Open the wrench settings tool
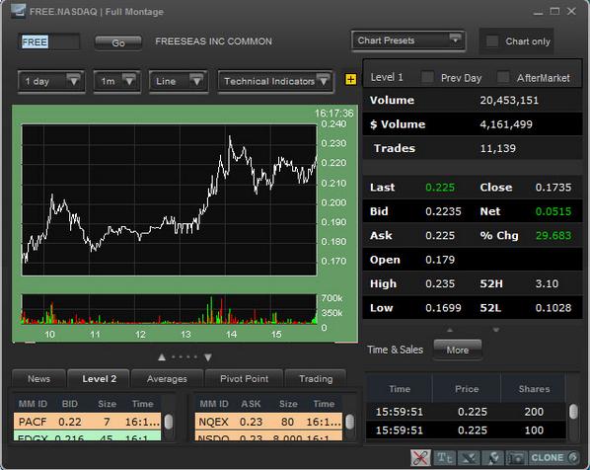 493,458
